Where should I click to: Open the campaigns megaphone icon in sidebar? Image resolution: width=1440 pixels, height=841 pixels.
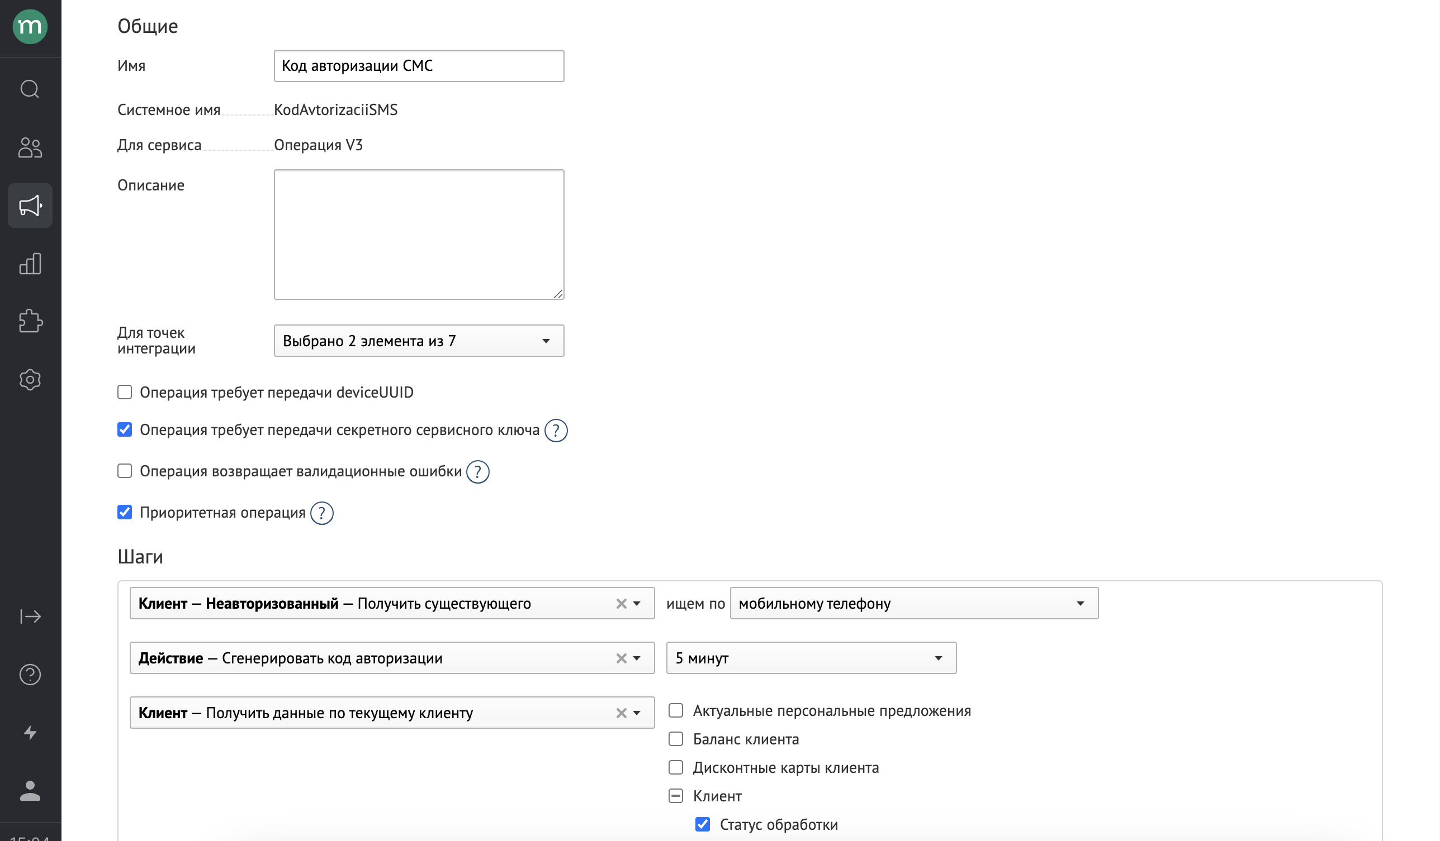[x=30, y=206]
